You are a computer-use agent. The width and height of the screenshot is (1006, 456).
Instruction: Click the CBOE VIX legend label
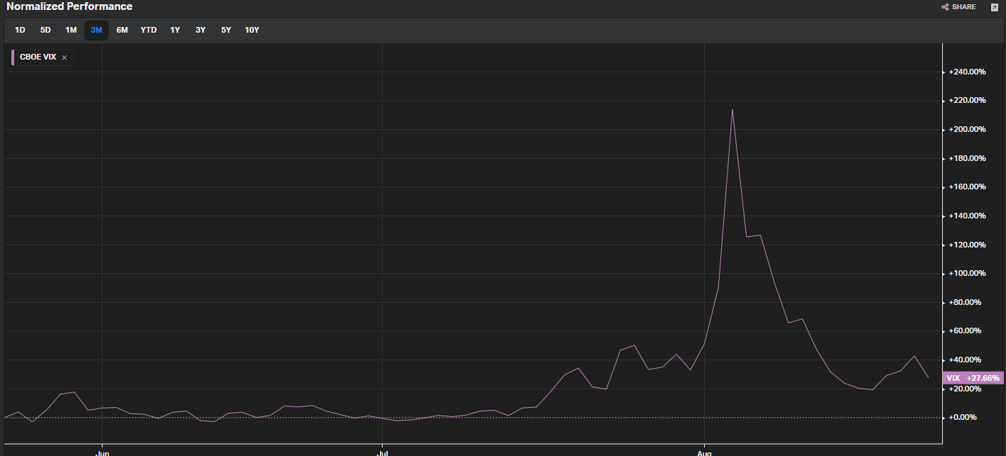pyautogui.click(x=38, y=57)
